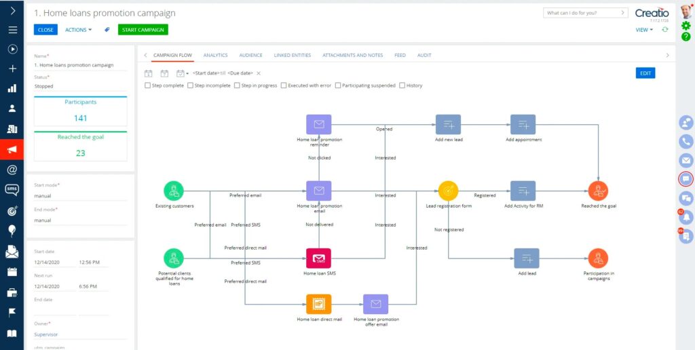This screenshot has width=695, height=350.
Task: Open the hamburger menu in sidebar
Action: click(12, 30)
